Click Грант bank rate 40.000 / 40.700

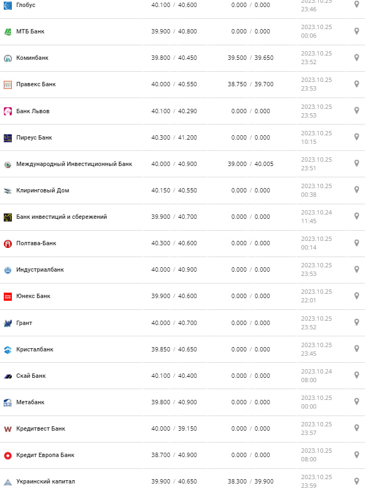point(174,323)
